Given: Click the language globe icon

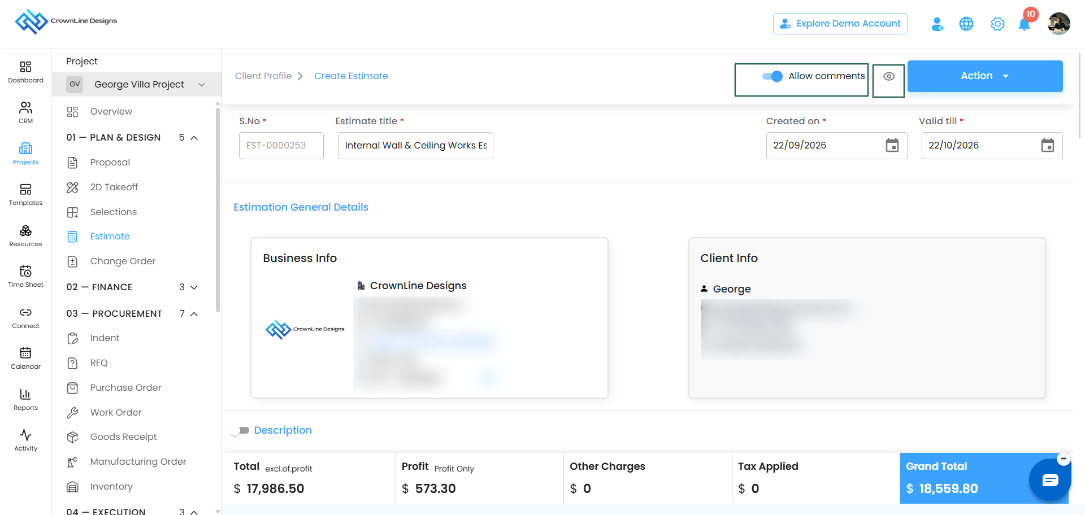Looking at the screenshot, I should click(966, 24).
